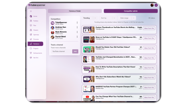Open options menu for Daniel Batal
Screen dimensions: 186x104
[77, 37]
